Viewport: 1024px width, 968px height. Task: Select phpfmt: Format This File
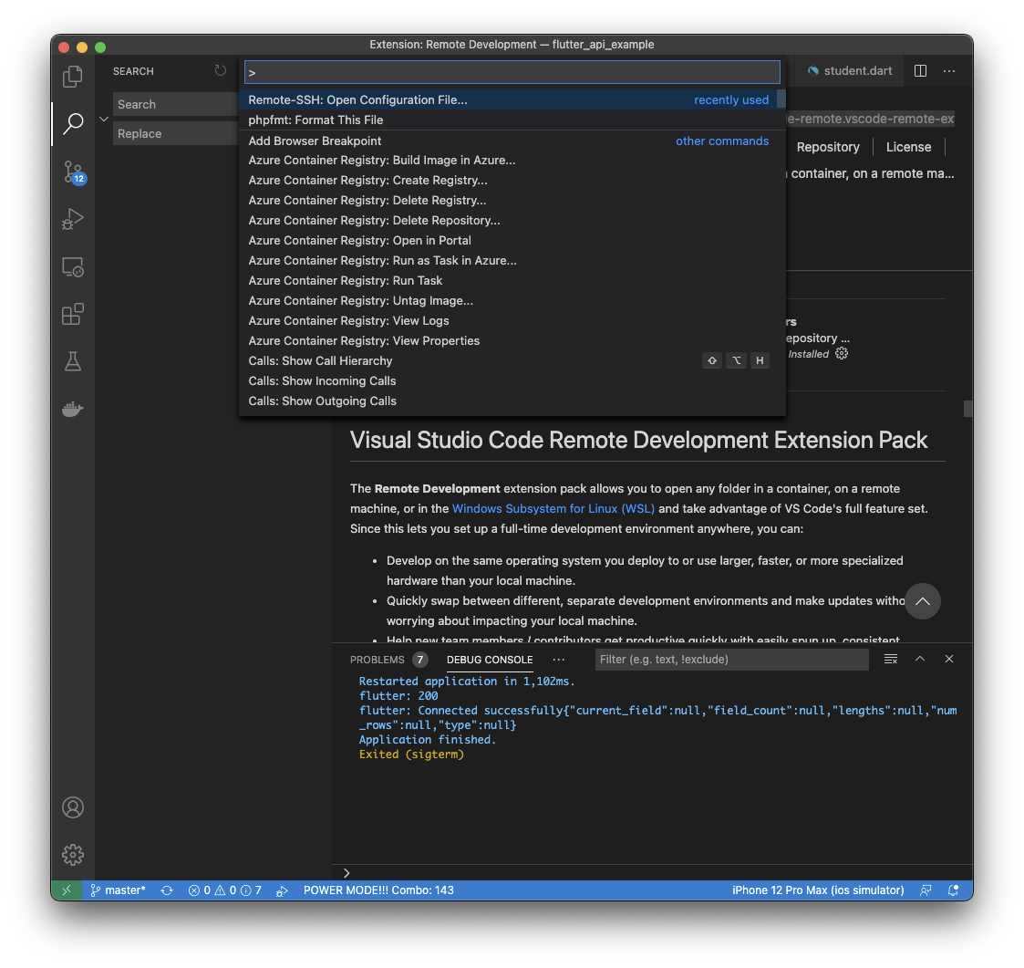512,120
